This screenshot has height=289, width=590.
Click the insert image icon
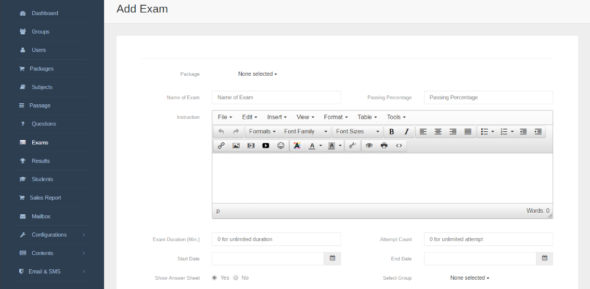click(x=236, y=146)
